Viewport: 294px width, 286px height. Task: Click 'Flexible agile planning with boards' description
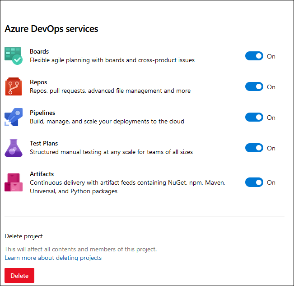click(112, 60)
